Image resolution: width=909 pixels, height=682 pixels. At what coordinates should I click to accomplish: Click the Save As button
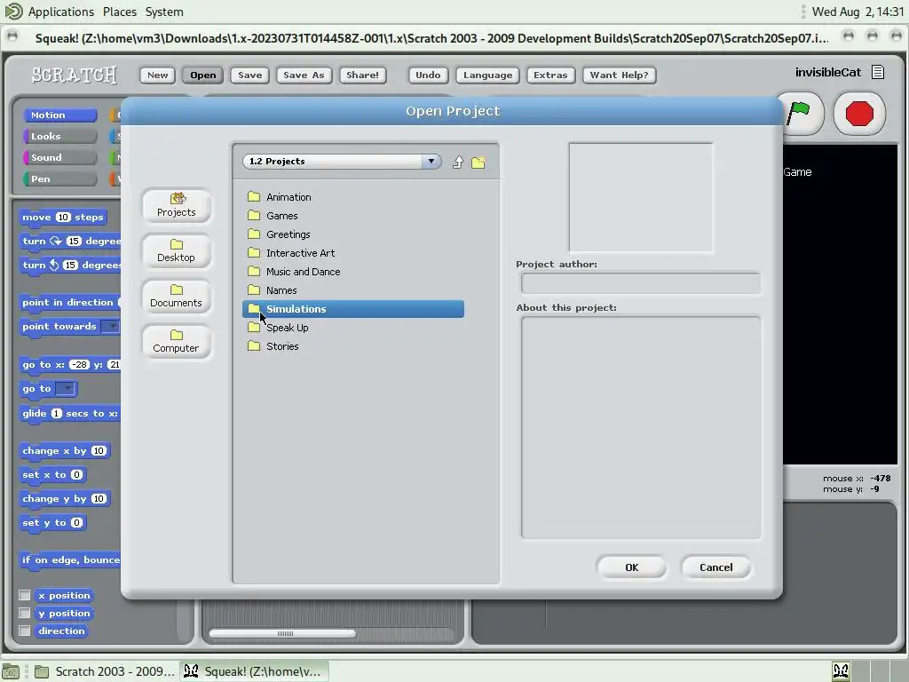tap(304, 75)
